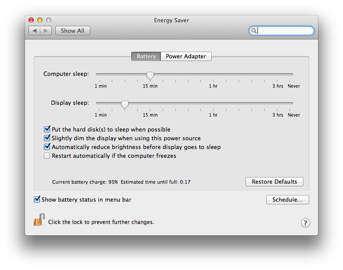Viewport: 343px width, 270px height.
Task: Switch to the Power Adapter tab
Action: coord(186,57)
